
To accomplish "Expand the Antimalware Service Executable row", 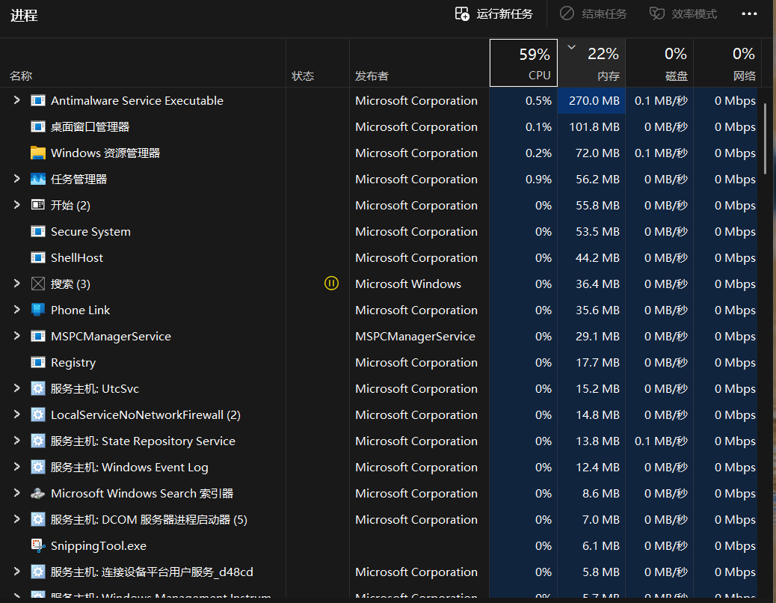I will pos(17,100).
